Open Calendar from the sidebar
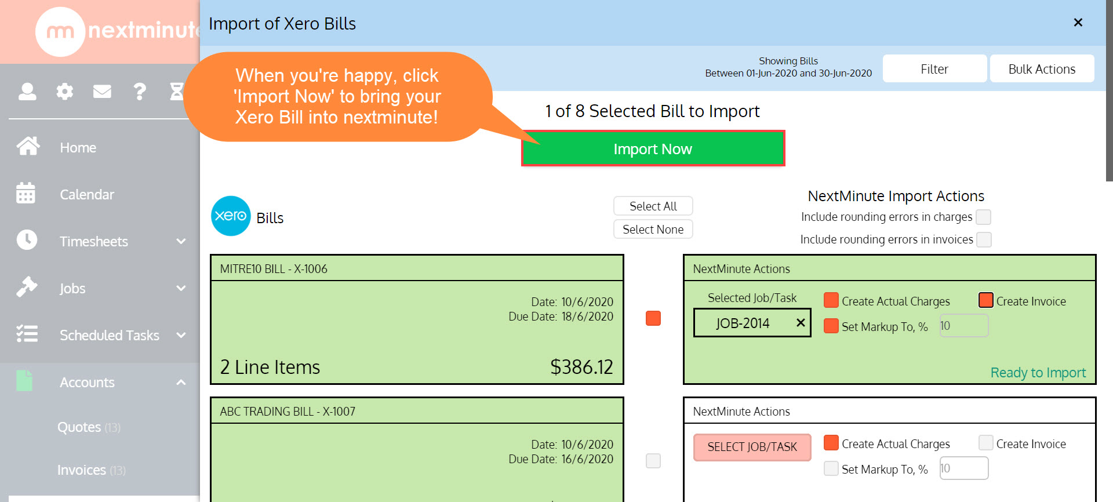Viewport: 1113px width, 502px height. point(87,195)
